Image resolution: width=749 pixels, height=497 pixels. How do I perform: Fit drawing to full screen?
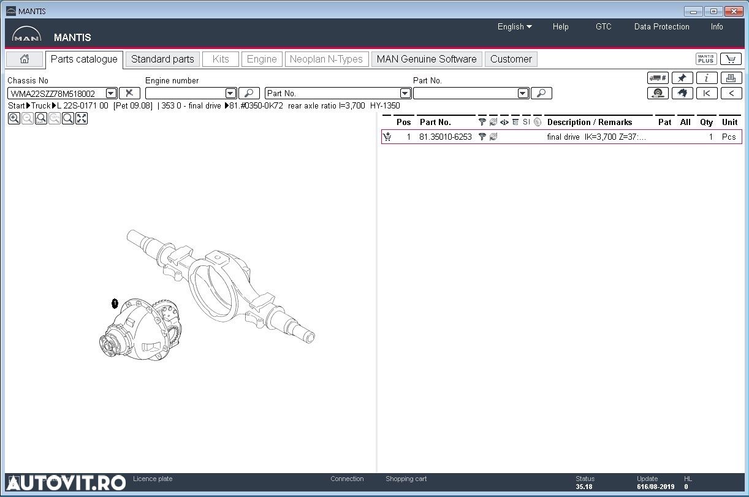(x=82, y=118)
